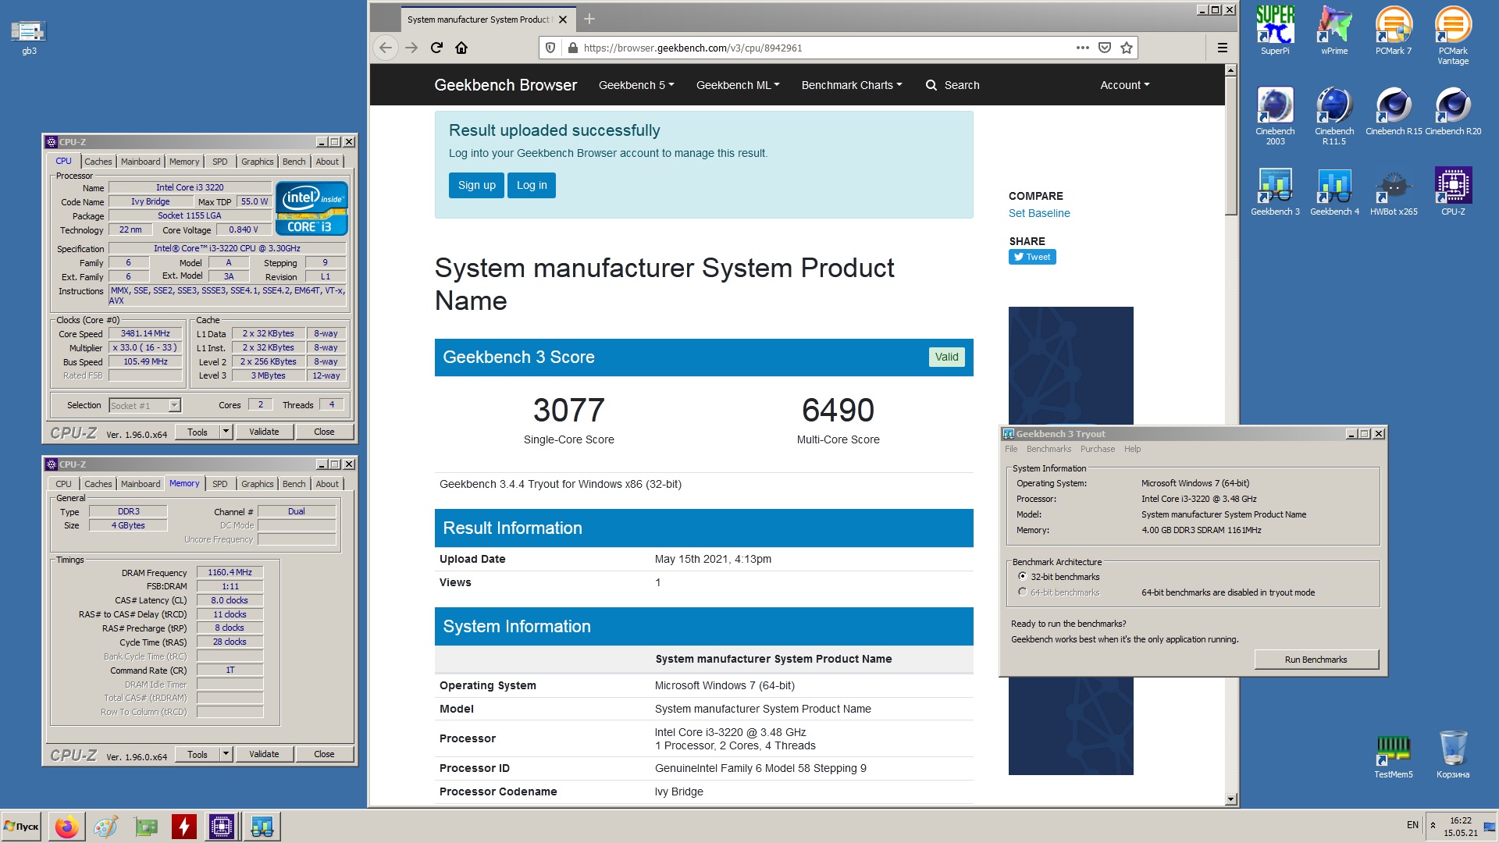The image size is (1499, 843).
Task: Launch TestMem5 desktop icon
Action: [1394, 756]
